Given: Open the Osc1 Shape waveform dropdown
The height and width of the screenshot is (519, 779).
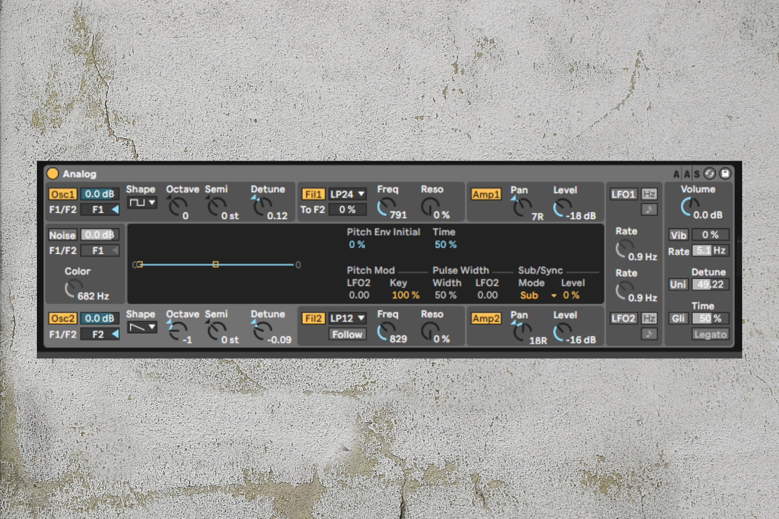Looking at the screenshot, I should 142,202.
